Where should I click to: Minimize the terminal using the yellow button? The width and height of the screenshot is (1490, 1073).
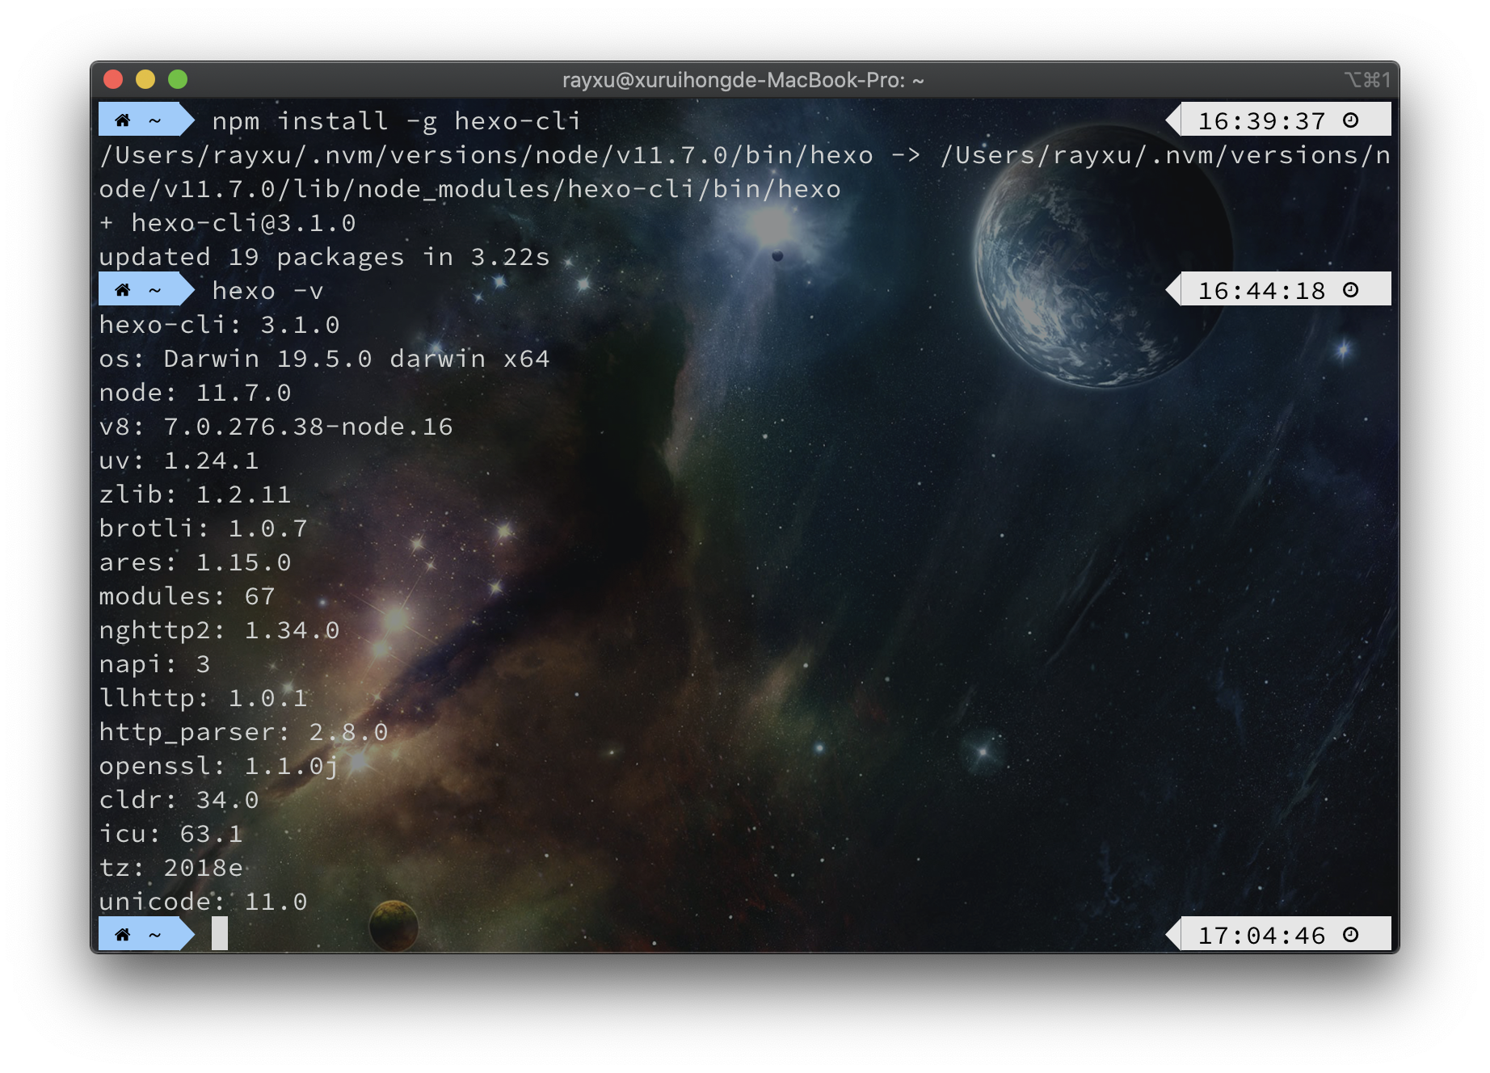pyautogui.click(x=145, y=79)
